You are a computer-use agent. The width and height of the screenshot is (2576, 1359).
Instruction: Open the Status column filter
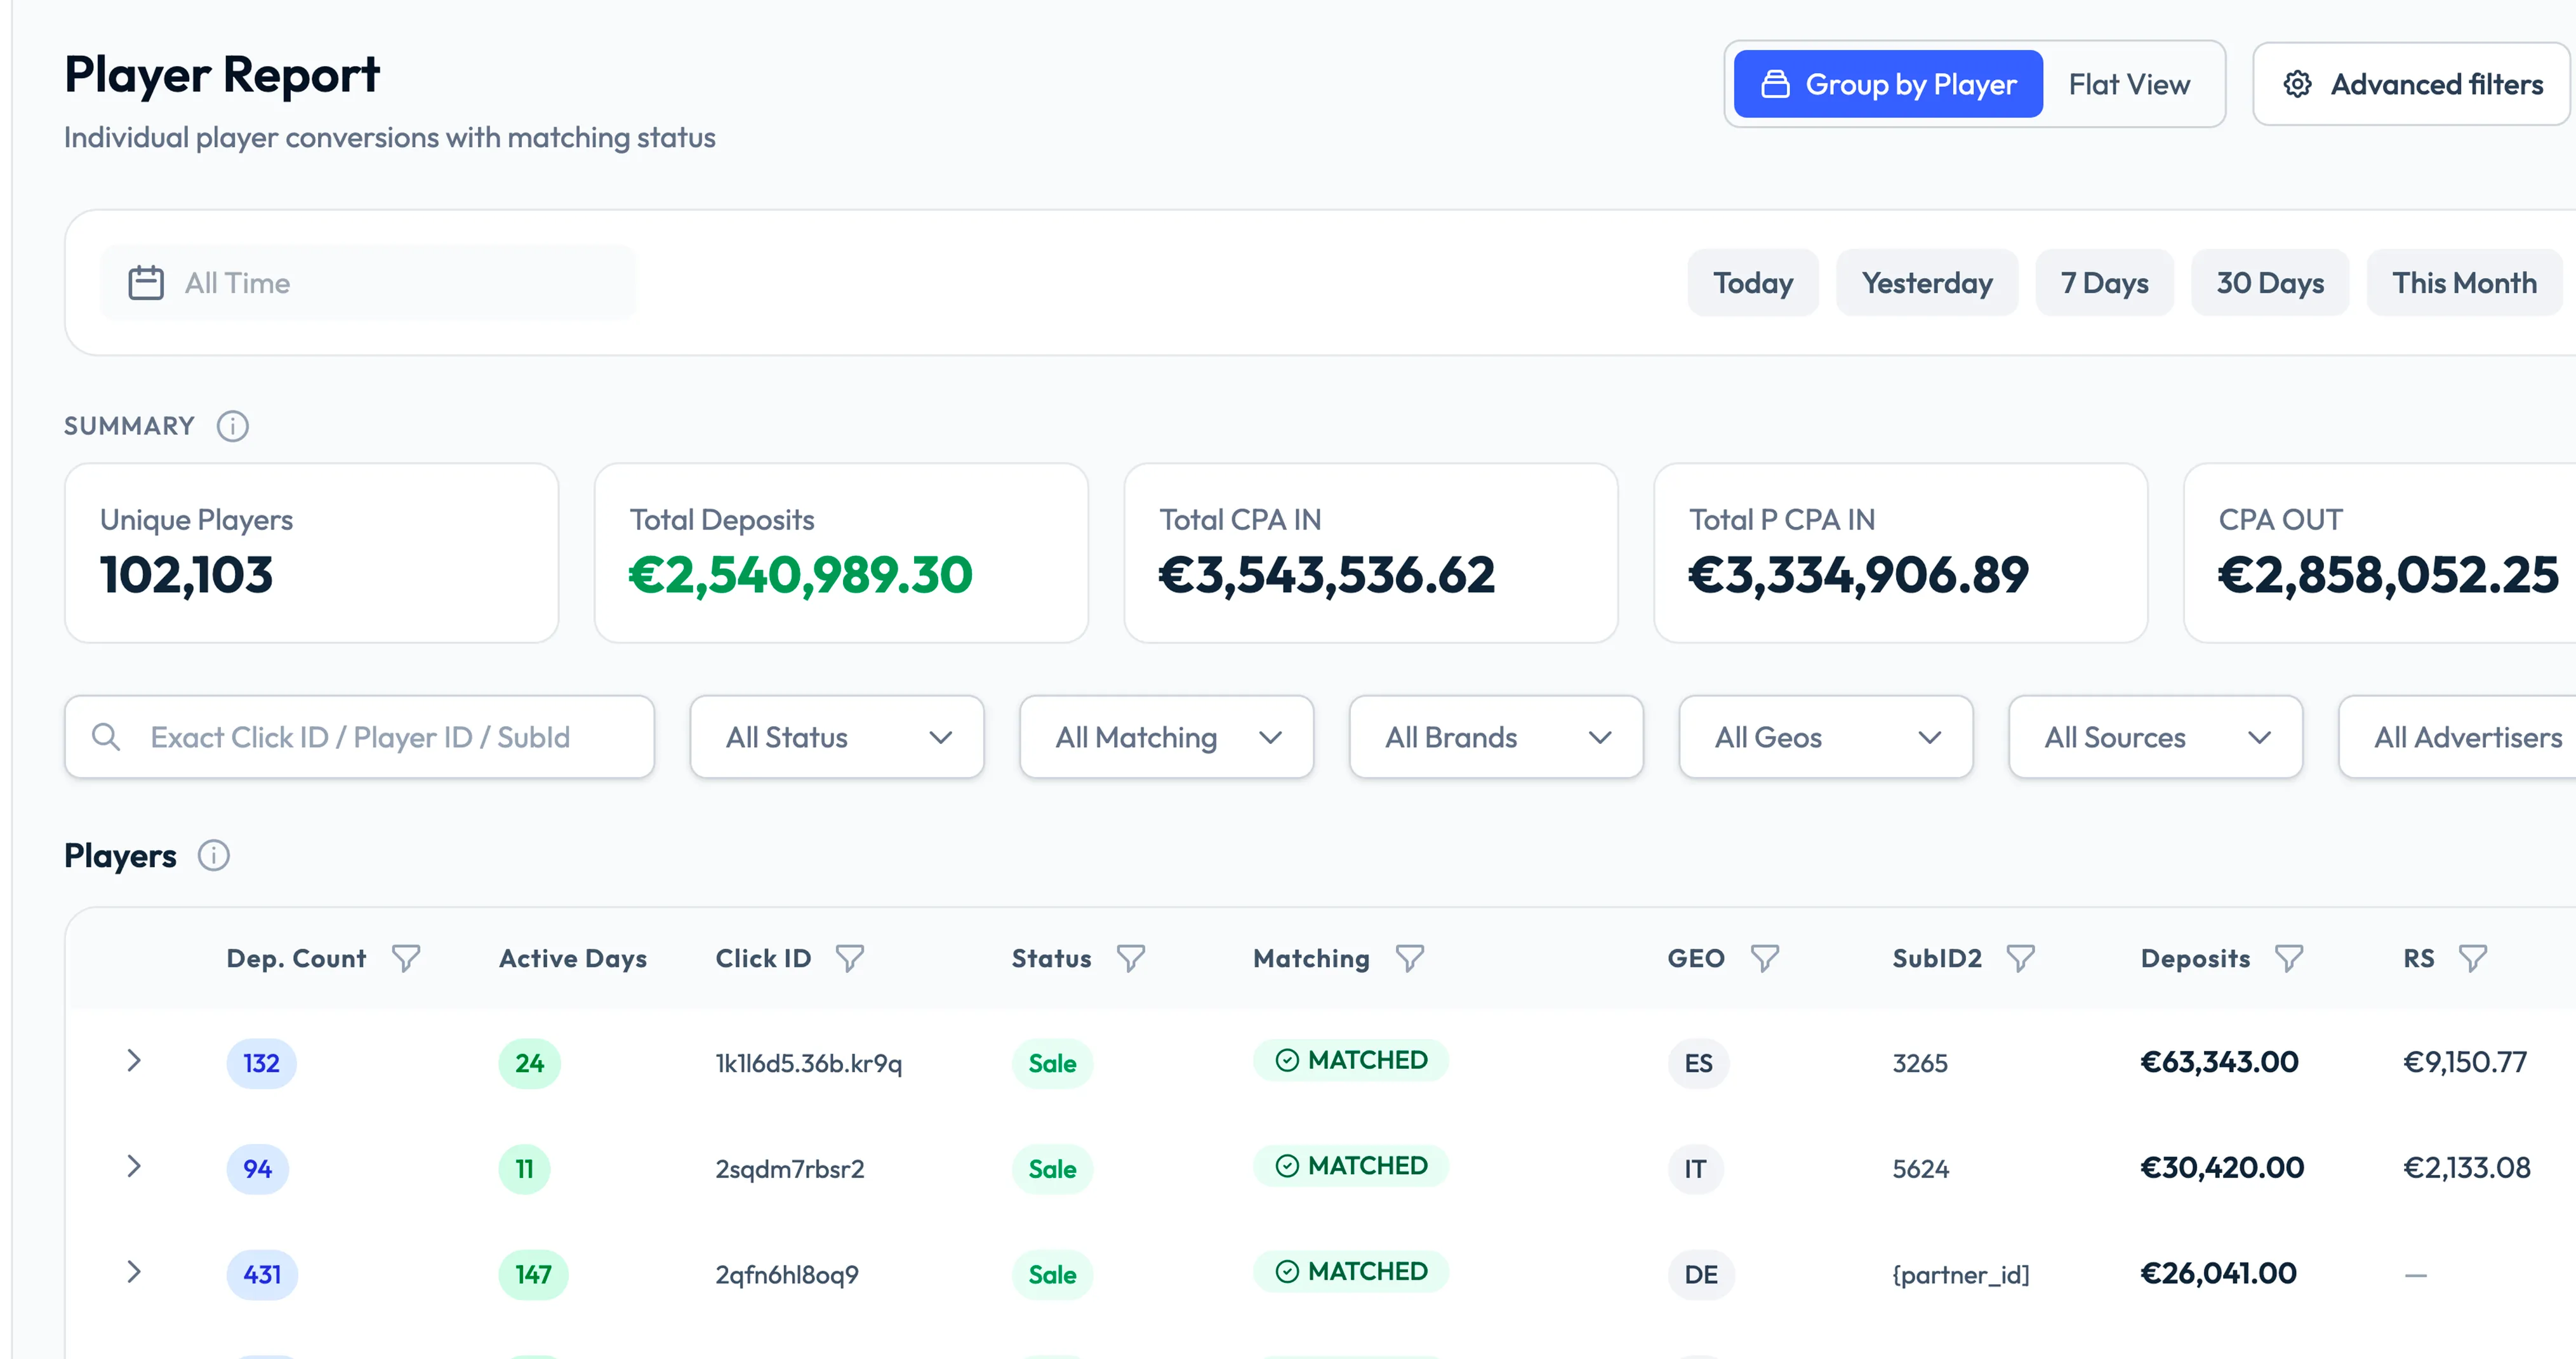point(1131,958)
